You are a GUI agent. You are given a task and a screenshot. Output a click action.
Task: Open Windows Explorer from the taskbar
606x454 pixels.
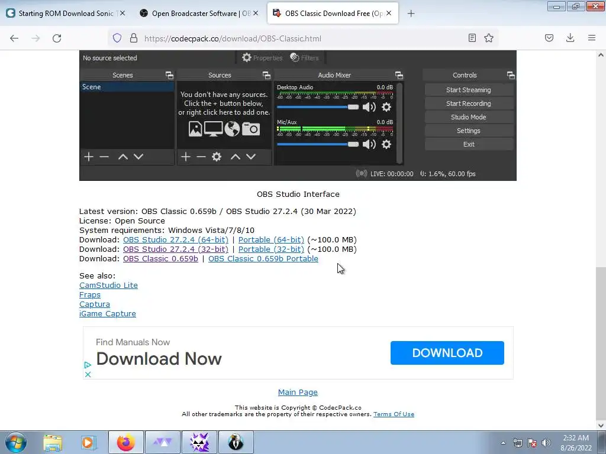[x=53, y=442]
